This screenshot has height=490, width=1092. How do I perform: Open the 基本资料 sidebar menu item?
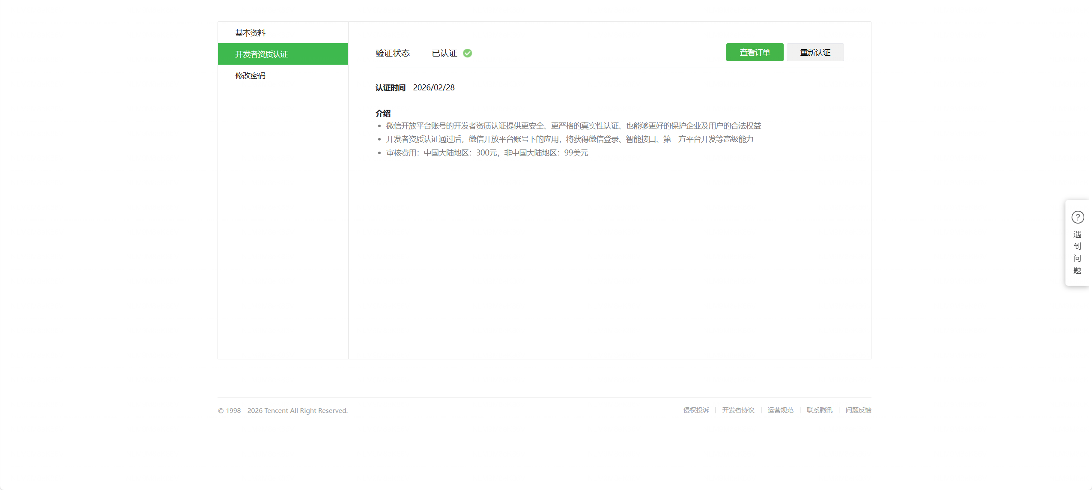(x=250, y=33)
